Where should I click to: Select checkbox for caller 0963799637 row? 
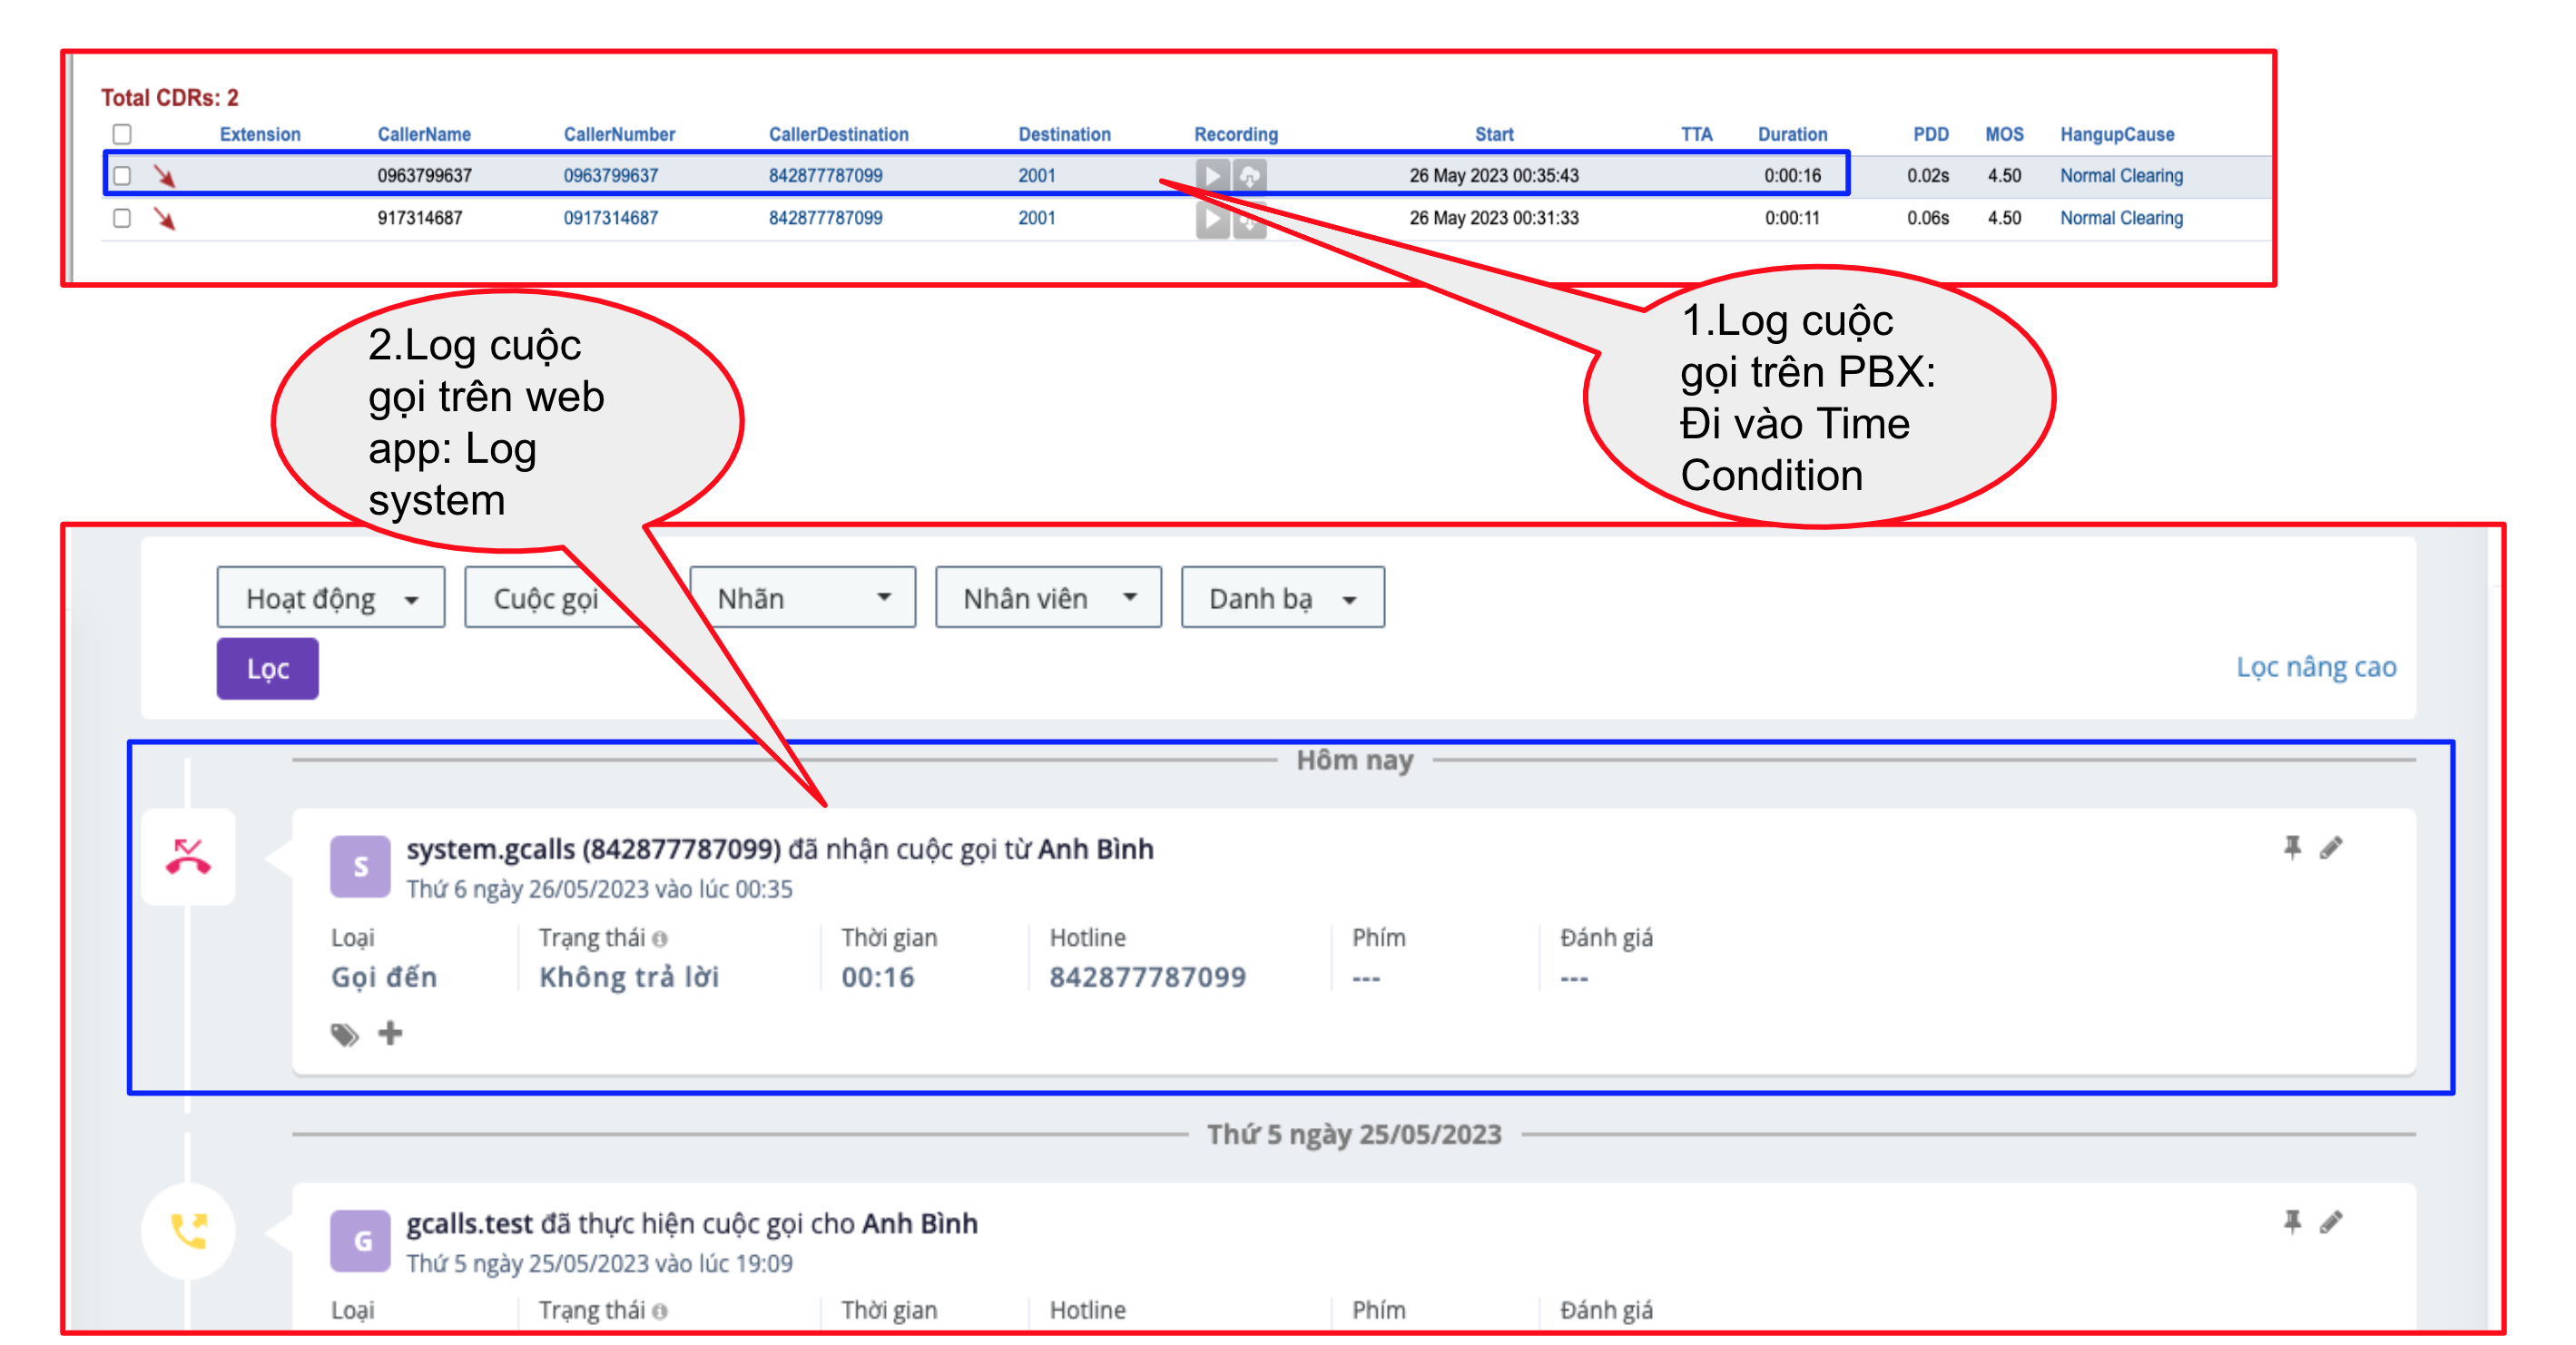(122, 176)
